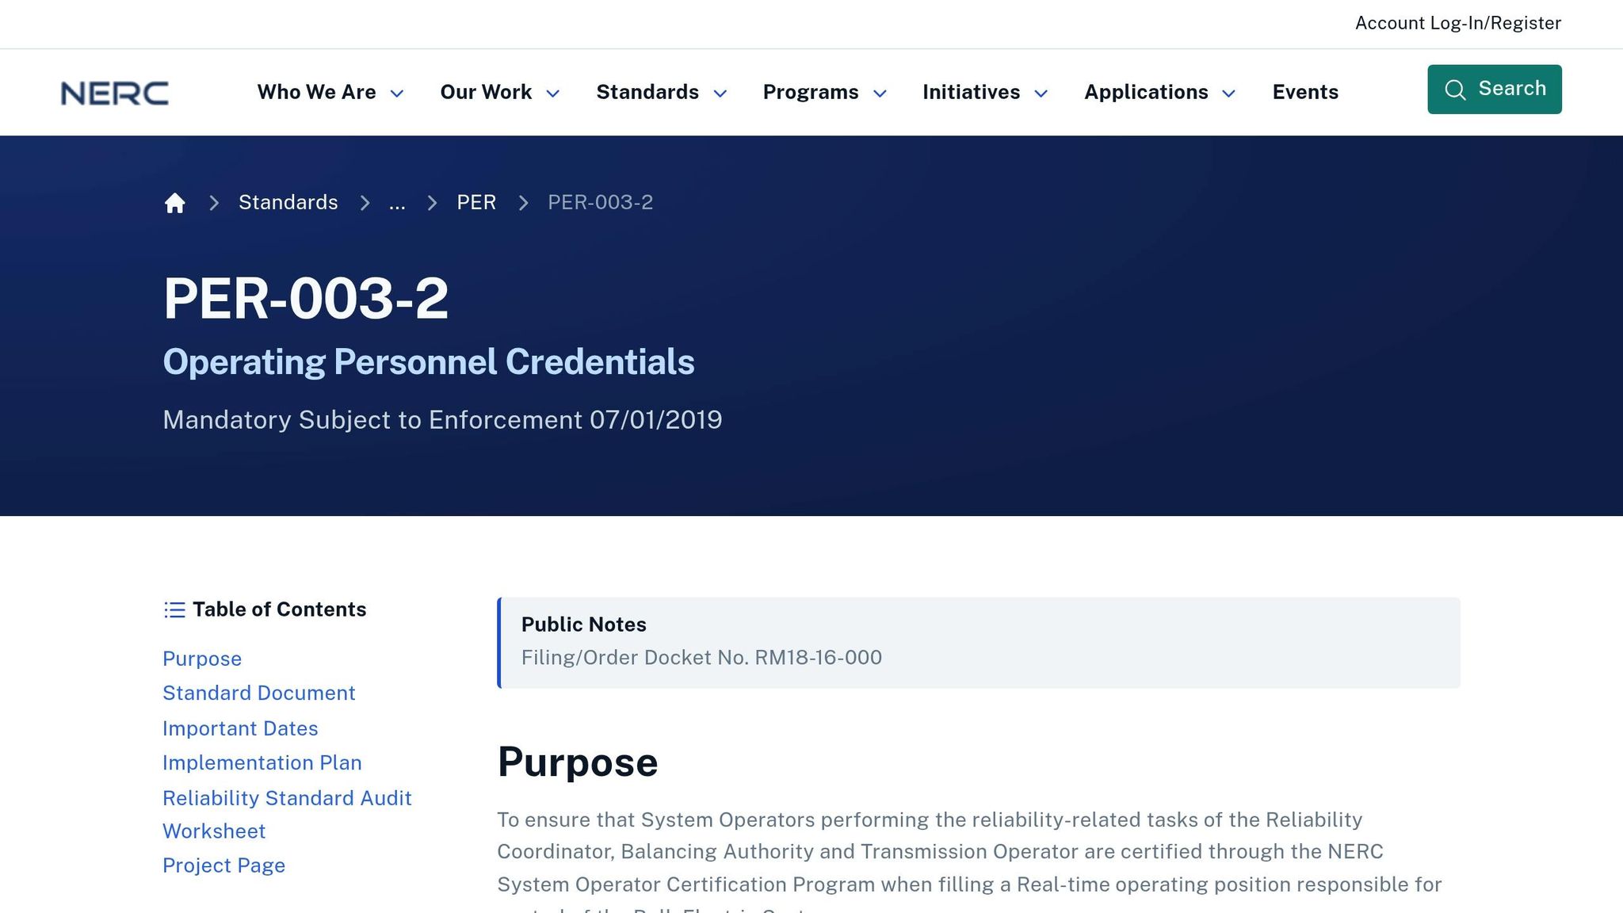Click the Purpose section heading
The image size is (1623, 913).
pyautogui.click(x=578, y=762)
